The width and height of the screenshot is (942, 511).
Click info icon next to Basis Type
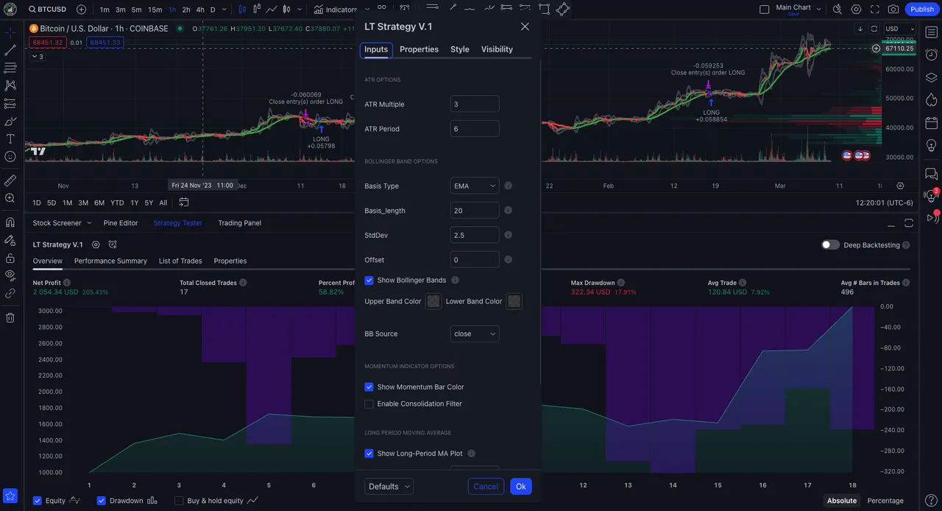pos(508,186)
